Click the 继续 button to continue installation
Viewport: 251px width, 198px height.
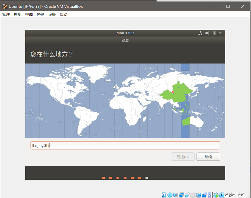pos(208,157)
